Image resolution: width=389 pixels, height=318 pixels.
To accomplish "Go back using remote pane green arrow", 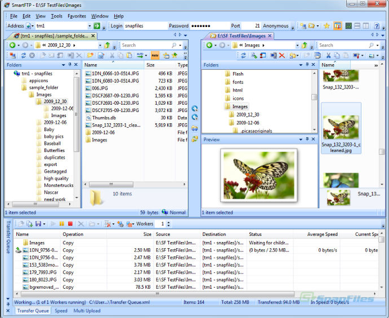I will (12, 45).
